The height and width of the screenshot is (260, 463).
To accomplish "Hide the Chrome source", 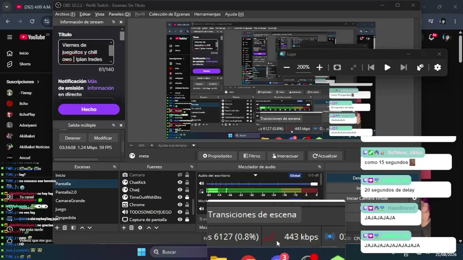I will tap(180, 204).
